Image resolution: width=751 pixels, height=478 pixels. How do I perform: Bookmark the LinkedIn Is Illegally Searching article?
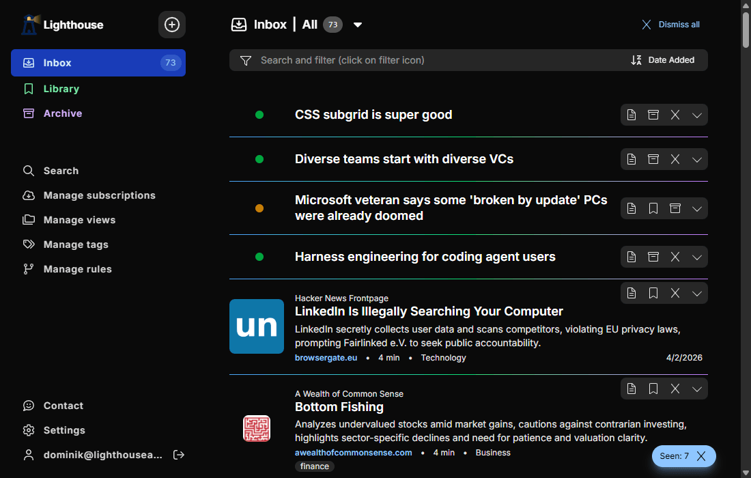coord(653,293)
